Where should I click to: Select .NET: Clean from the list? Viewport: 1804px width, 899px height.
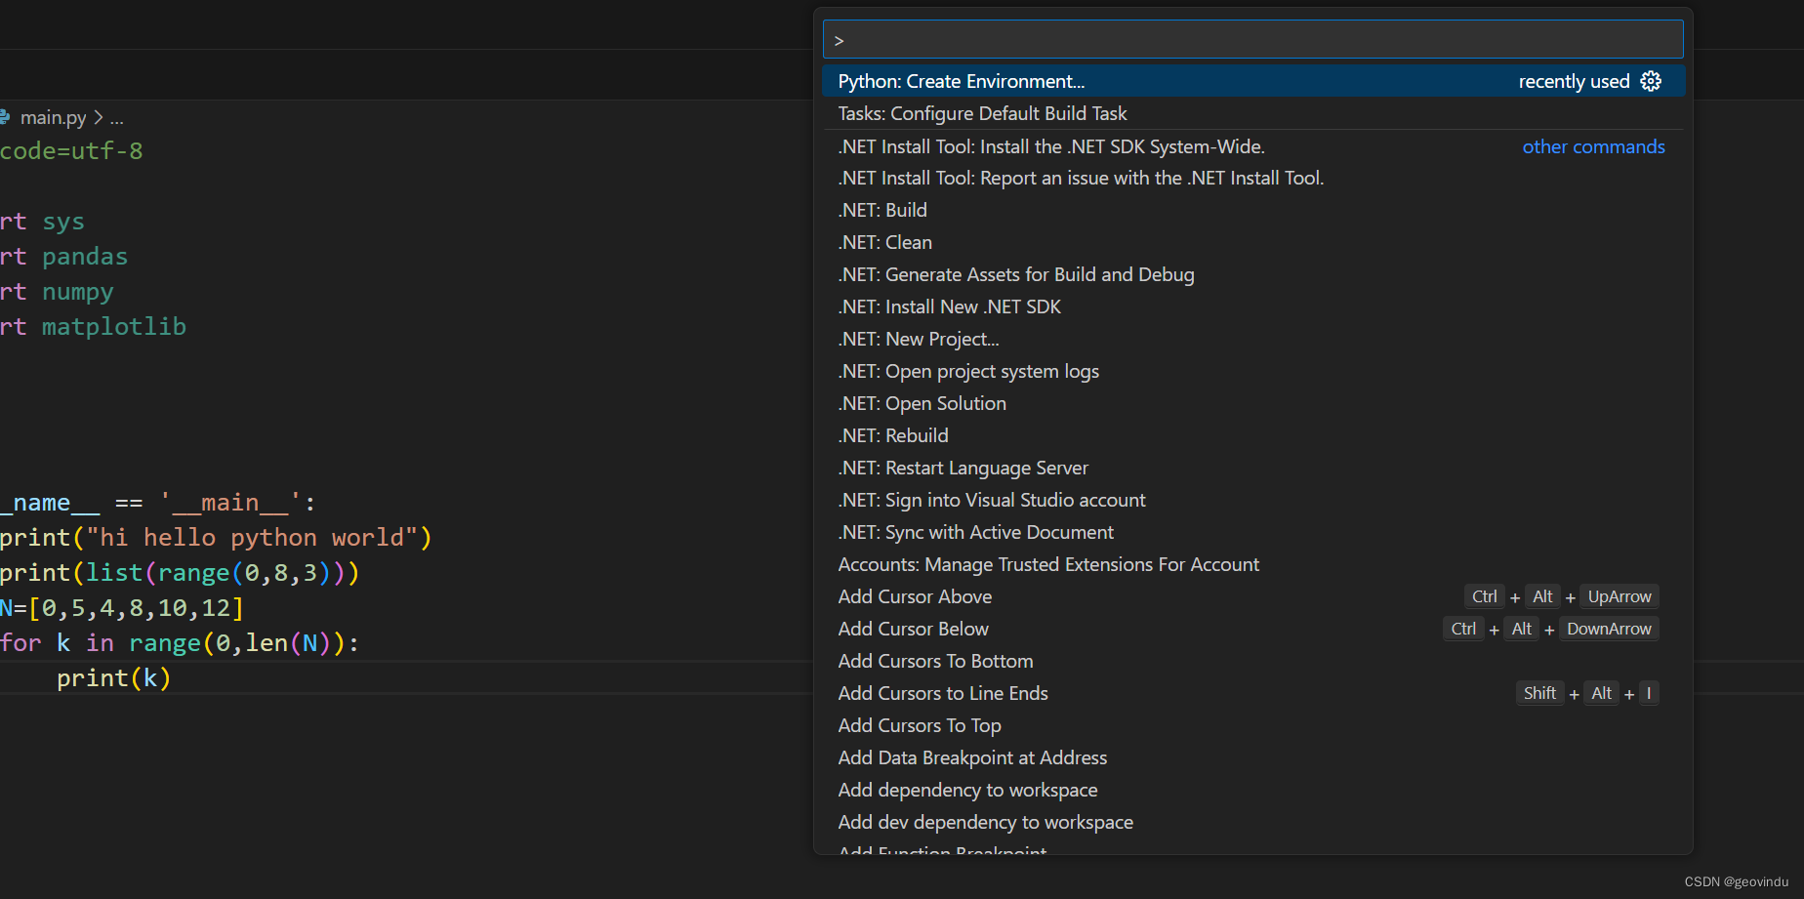coord(884,242)
